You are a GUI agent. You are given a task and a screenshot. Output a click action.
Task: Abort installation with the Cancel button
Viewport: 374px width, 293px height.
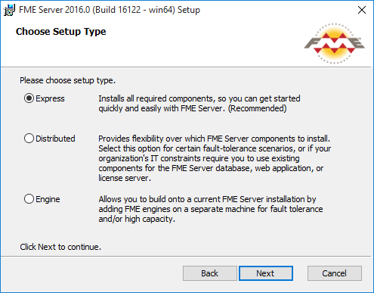coord(335,273)
